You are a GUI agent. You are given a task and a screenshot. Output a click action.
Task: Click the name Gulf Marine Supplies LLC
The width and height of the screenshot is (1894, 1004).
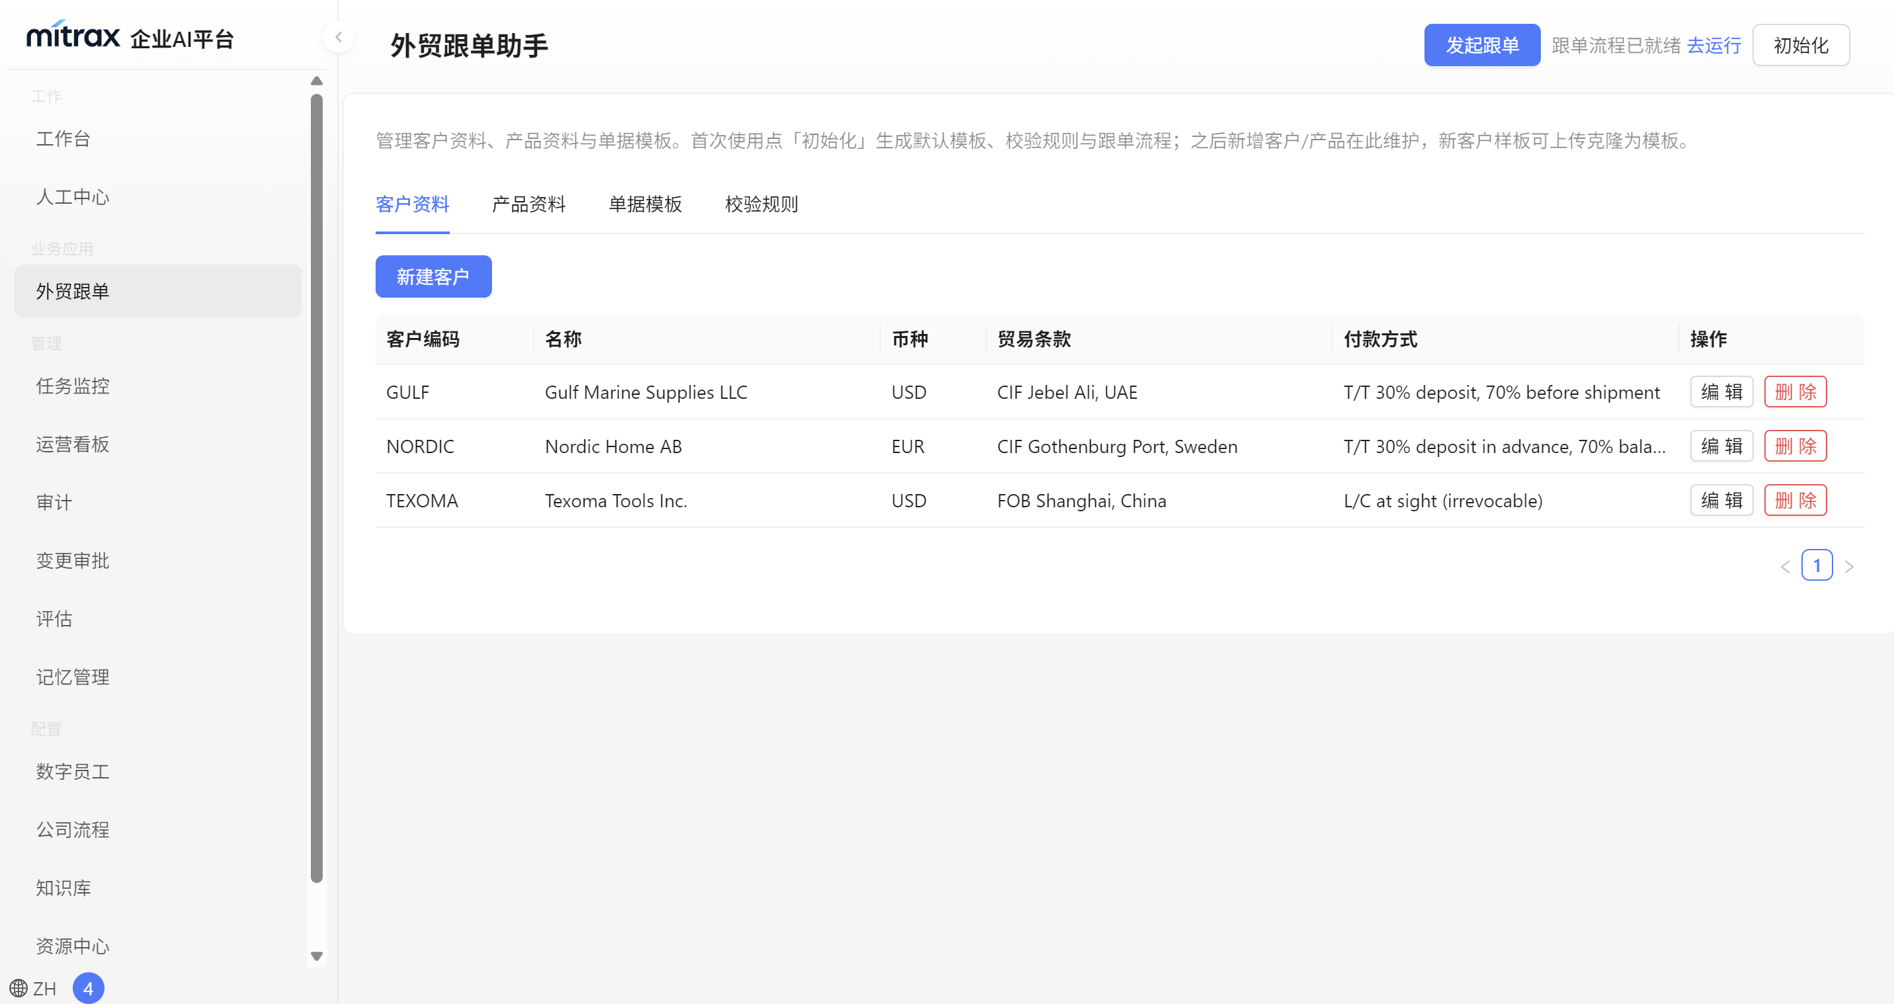coord(645,392)
